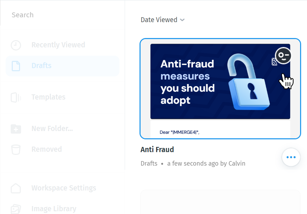Click the Drafts document icon
This screenshot has width=307, height=214.
coord(16,66)
